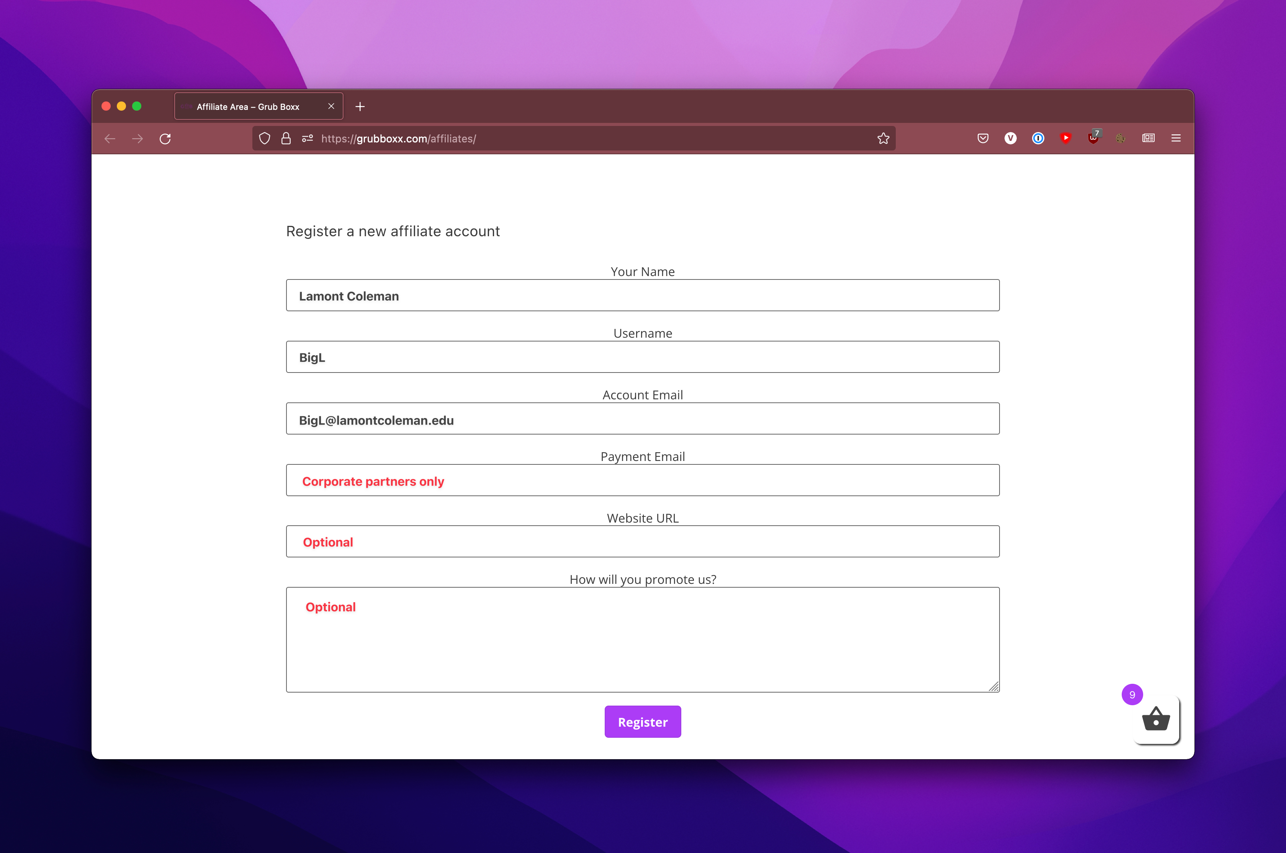
Task: View site security padlock information
Action: tap(286, 139)
